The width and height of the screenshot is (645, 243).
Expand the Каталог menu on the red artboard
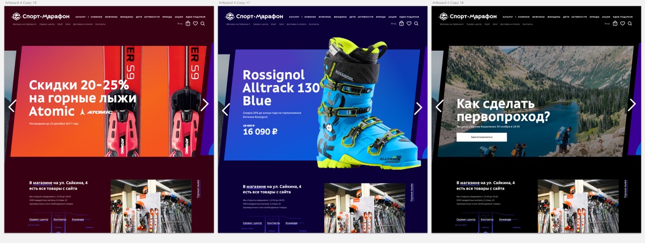pos(81,17)
